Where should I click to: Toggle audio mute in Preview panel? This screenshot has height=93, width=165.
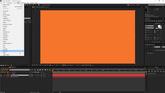[x=156, y=21]
